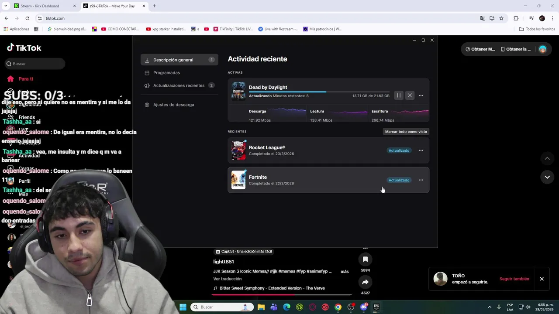Go to next TikTok video arrow
Screen dimensions: 559x314
point(547,177)
